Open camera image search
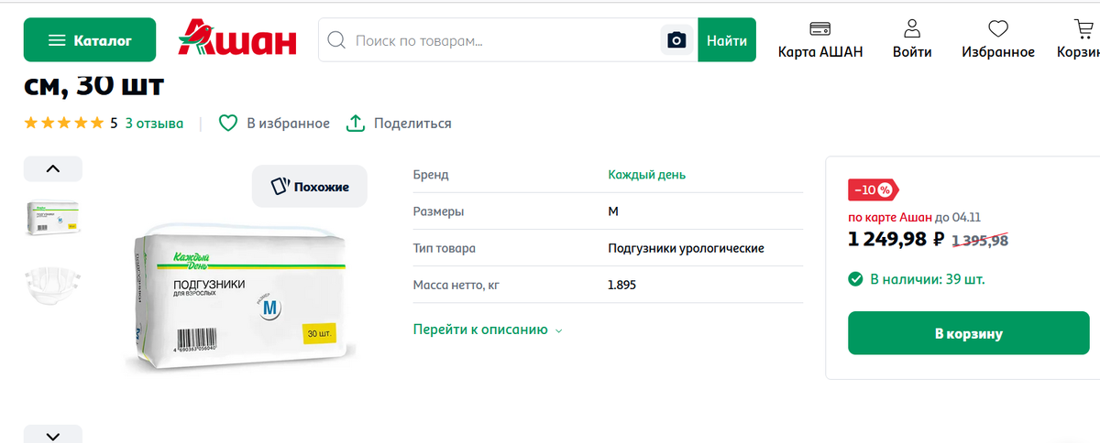 coord(676,40)
